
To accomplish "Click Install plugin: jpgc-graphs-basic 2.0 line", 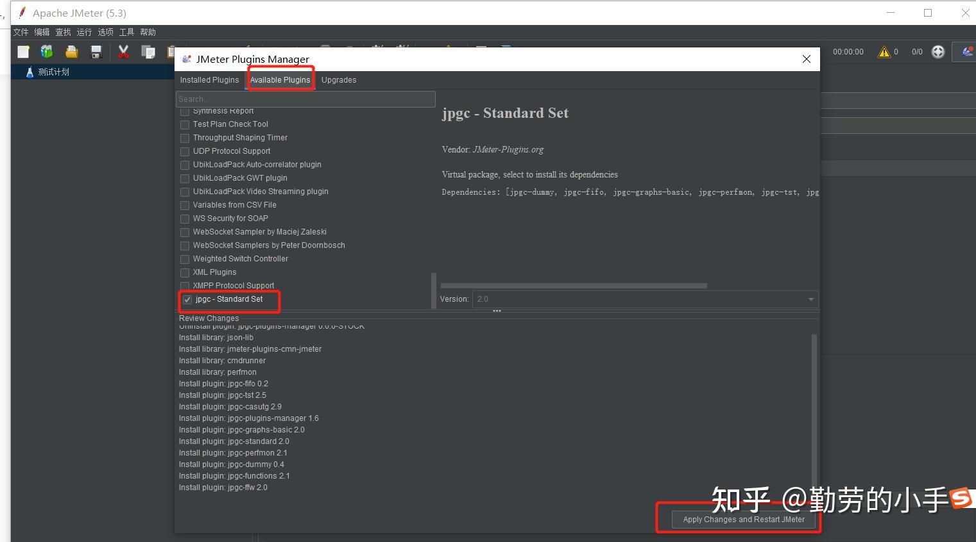I will point(242,430).
